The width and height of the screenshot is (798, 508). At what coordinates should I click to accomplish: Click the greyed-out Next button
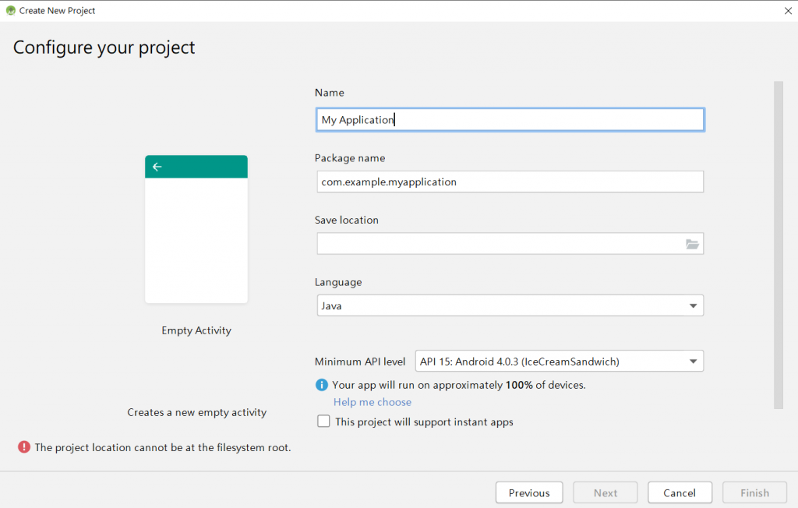[x=606, y=492]
